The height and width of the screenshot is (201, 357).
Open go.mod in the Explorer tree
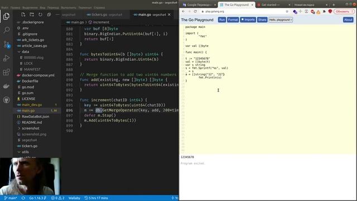(28, 87)
